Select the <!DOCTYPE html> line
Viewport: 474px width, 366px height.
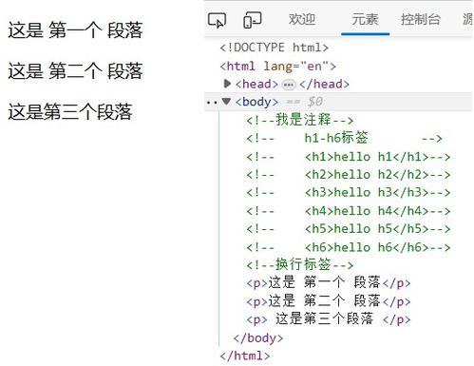pos(275,48)
